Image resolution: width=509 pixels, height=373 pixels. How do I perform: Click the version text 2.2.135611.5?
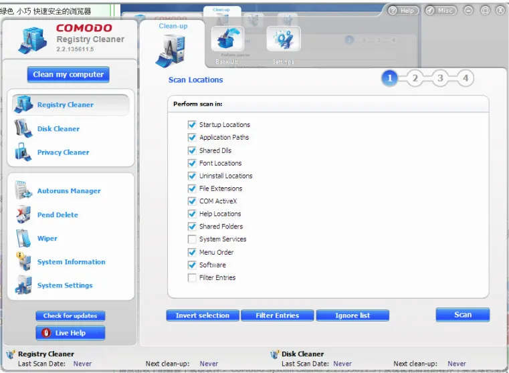coord(75,49)
